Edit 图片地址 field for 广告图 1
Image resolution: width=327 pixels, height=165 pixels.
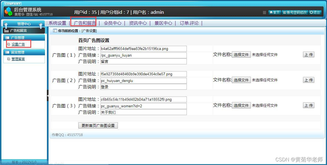143,49
